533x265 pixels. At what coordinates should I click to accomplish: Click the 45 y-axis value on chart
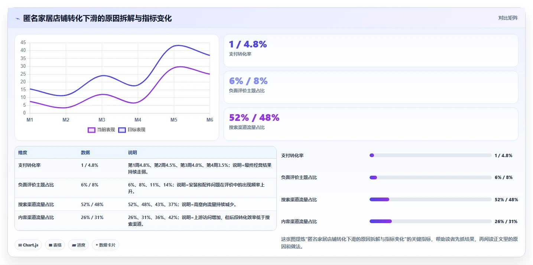coord(23,43)
